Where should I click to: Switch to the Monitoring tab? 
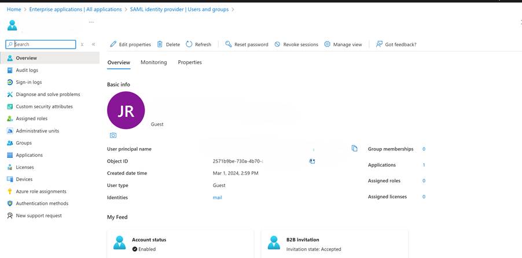(154, 62)
